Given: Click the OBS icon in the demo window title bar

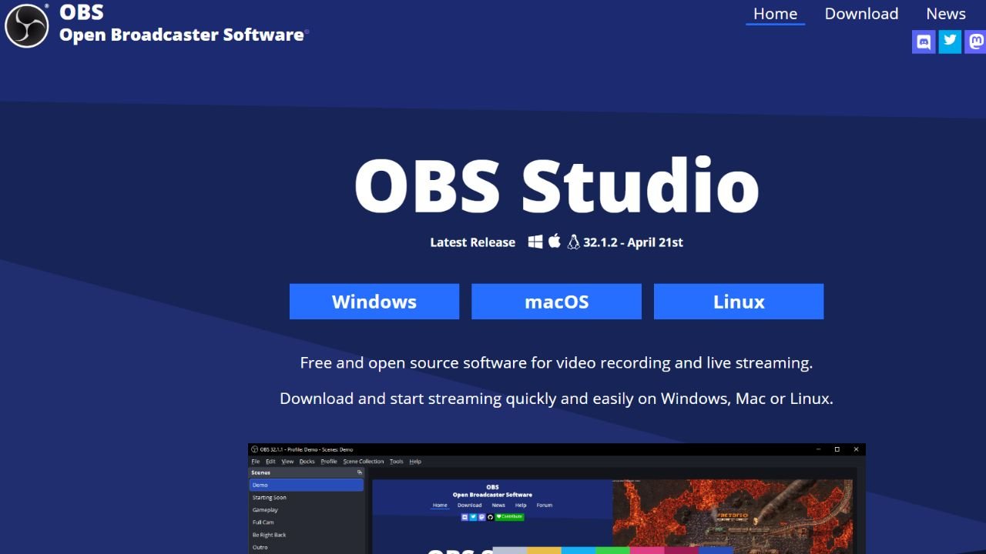Looking at the screenshot, I should pyautogui.click(x=254, y=449).
